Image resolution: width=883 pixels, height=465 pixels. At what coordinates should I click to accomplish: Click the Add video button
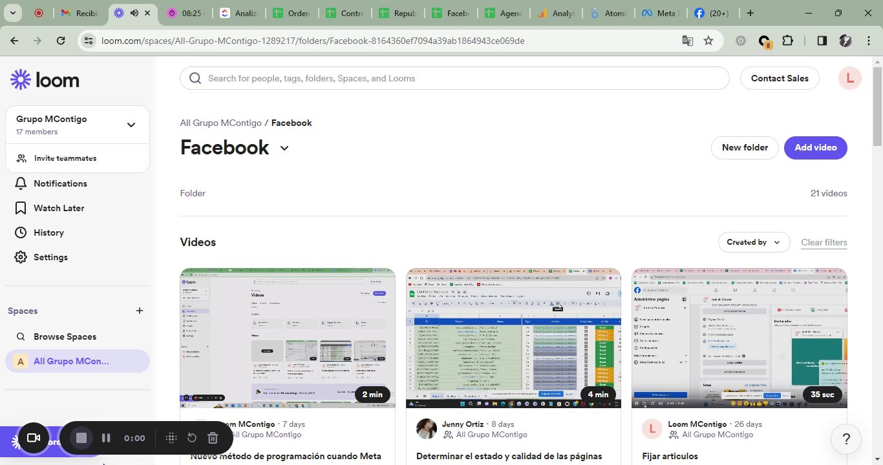(x=816, y=147)
